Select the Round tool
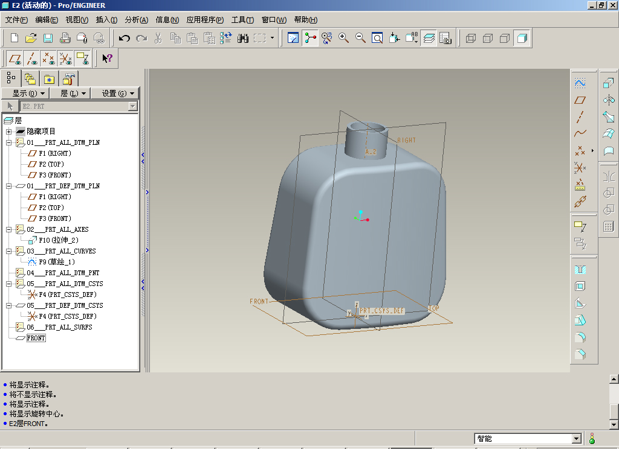Image resolution: width=619 pixels, height=449 pixels. (x=580, y=337)
